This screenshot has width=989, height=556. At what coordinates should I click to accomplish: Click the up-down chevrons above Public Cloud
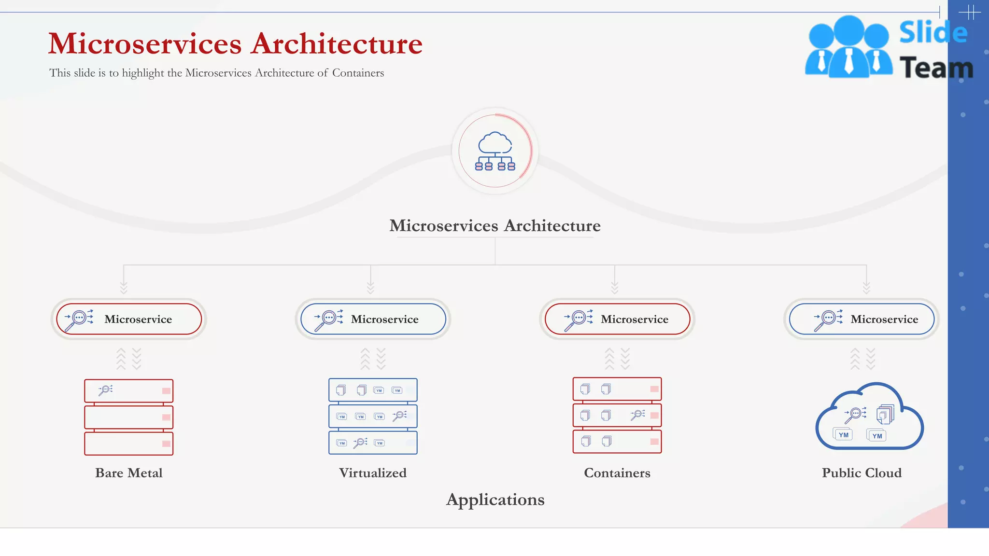pyautogui.click(x=862, y=359)
